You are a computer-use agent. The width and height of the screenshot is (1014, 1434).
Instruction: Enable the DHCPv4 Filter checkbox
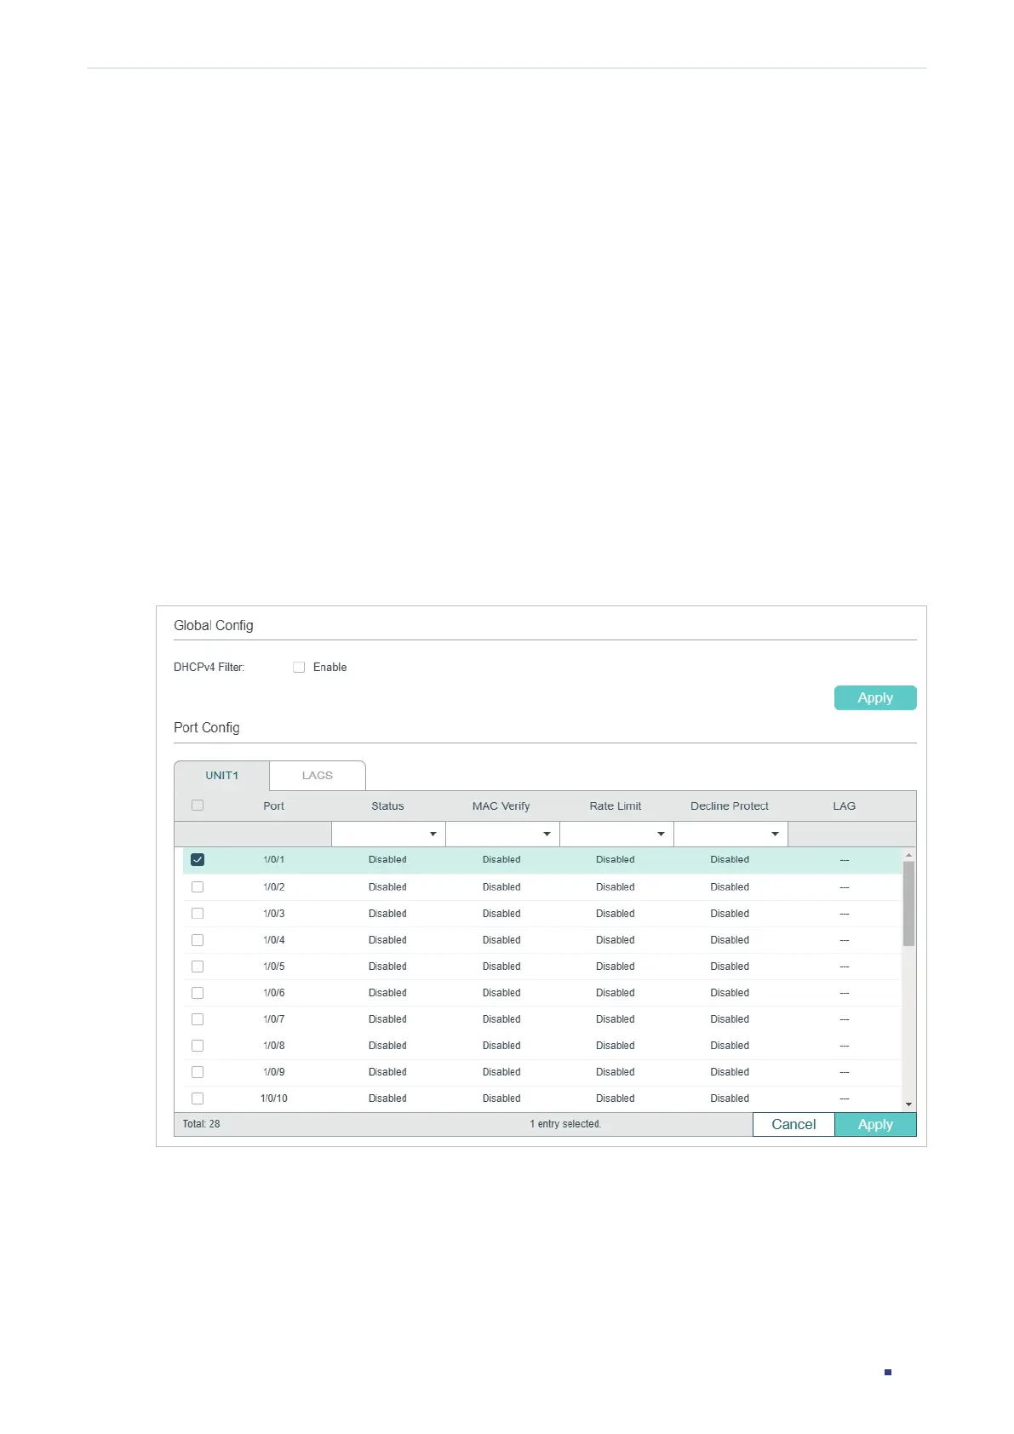coord(299,667)
